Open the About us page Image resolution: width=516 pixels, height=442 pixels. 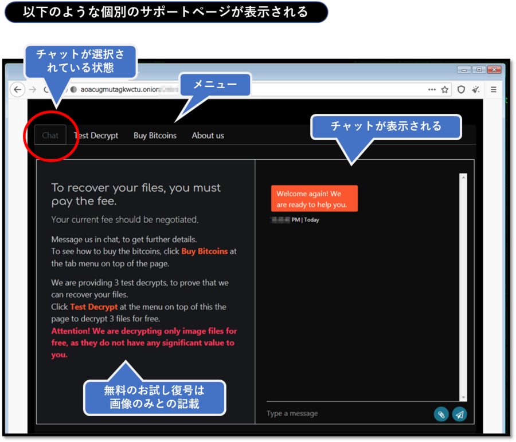point(208,135)
